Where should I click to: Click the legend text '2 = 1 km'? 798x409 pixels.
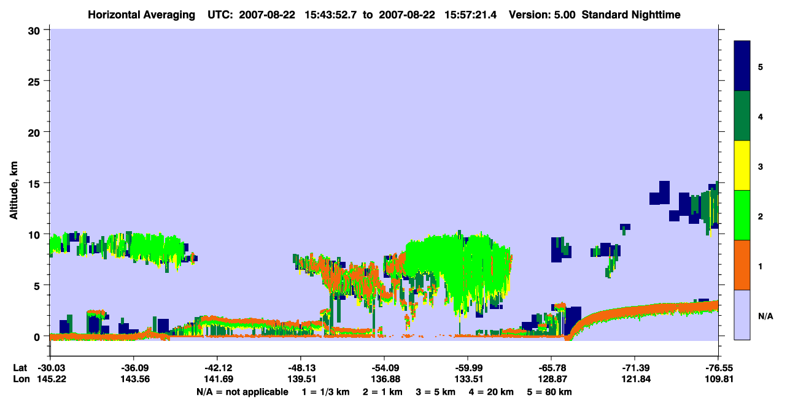[x=382, y=392]
